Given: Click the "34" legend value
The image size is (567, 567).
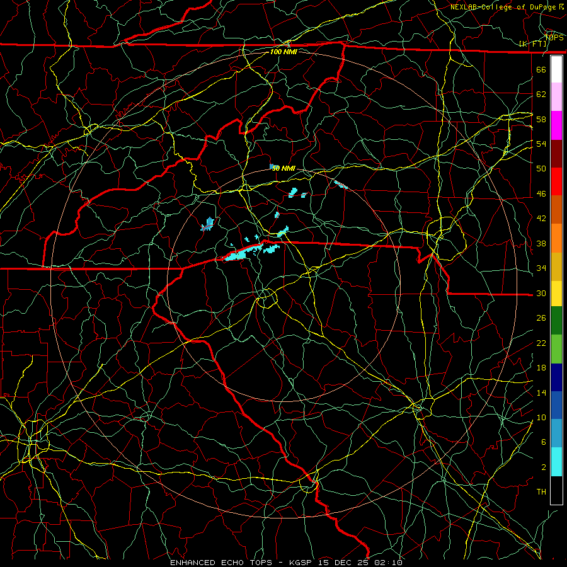Looking at the screenshot, I should 541,268.
